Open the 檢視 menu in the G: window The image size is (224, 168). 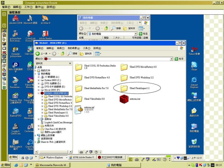[x=61, y=48]
